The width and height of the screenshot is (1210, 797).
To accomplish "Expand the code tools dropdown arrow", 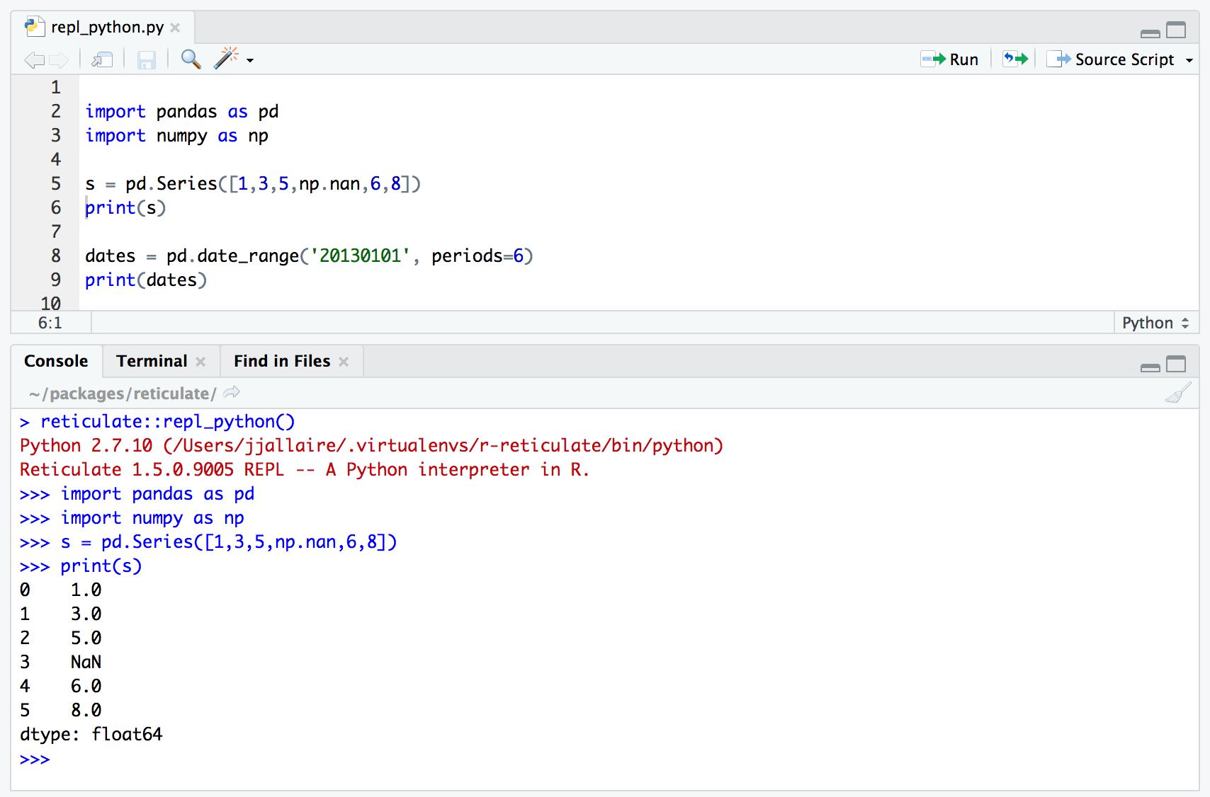I will pos(250,61).
